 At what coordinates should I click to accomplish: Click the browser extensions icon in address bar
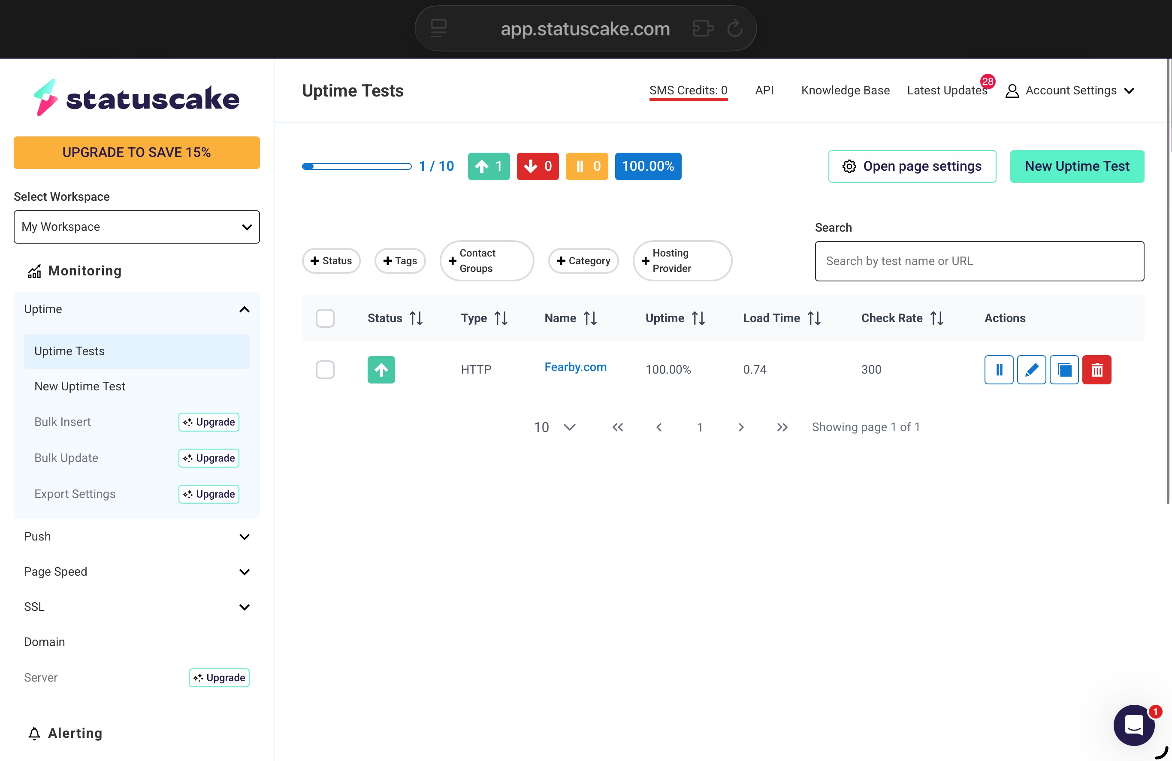[x=703, y=28]
